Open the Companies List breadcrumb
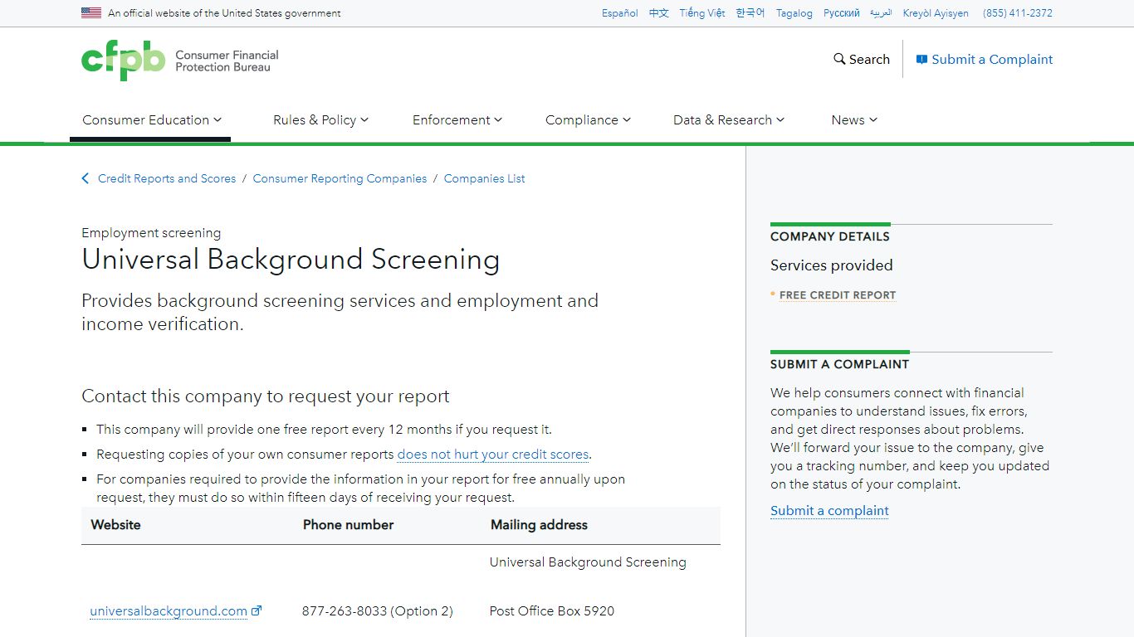 484,178
